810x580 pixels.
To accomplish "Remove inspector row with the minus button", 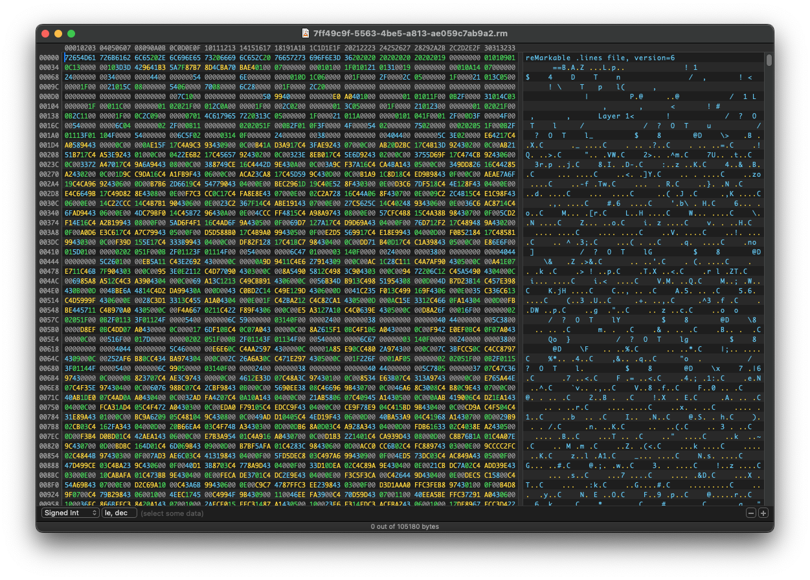I will (x=751, y=513).
